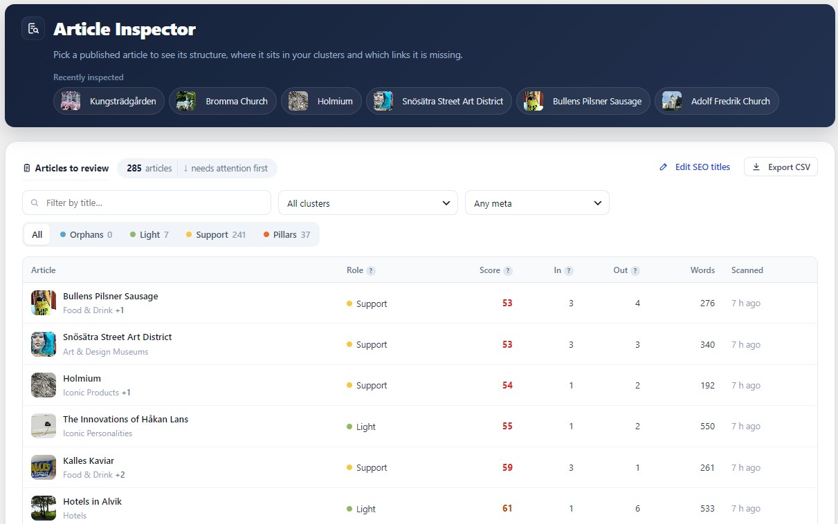Click score 61 in Hotels in Alvik row
Viewport: 838px width, 524px height.
tap(507, 508)
